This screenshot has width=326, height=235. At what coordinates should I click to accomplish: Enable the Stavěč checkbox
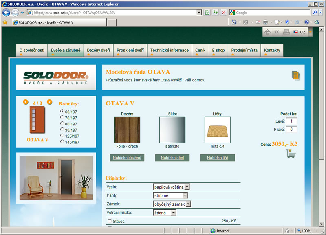[109, 221]
